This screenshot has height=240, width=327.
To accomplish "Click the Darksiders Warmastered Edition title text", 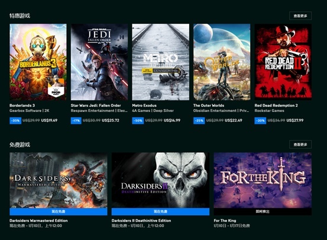I will pyautogui.click(x=38, y=220).
